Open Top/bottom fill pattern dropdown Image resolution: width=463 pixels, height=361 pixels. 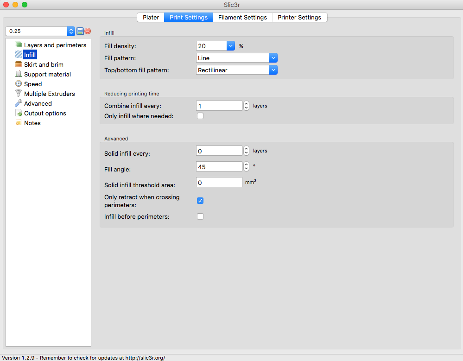[x=273, y=70]
